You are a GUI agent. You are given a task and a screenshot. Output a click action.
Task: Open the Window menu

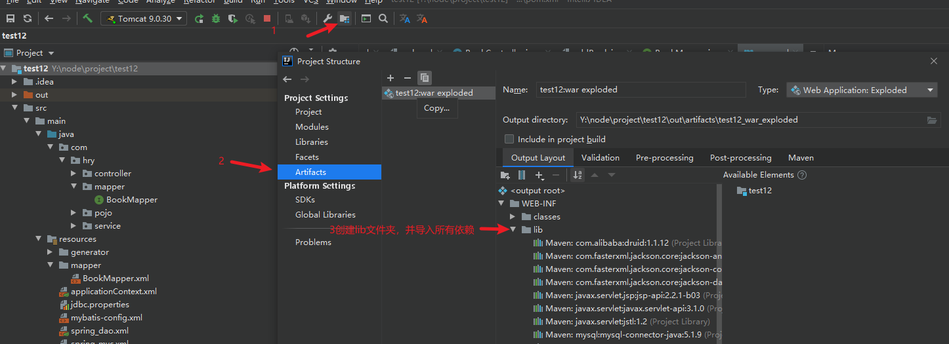point(342,3)
